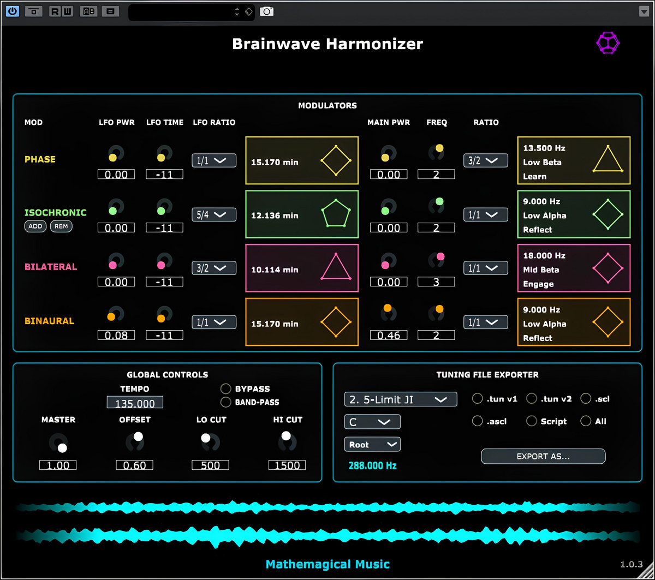
Task: Click the purple dodecahedron logo
Action: pos(609,43)
